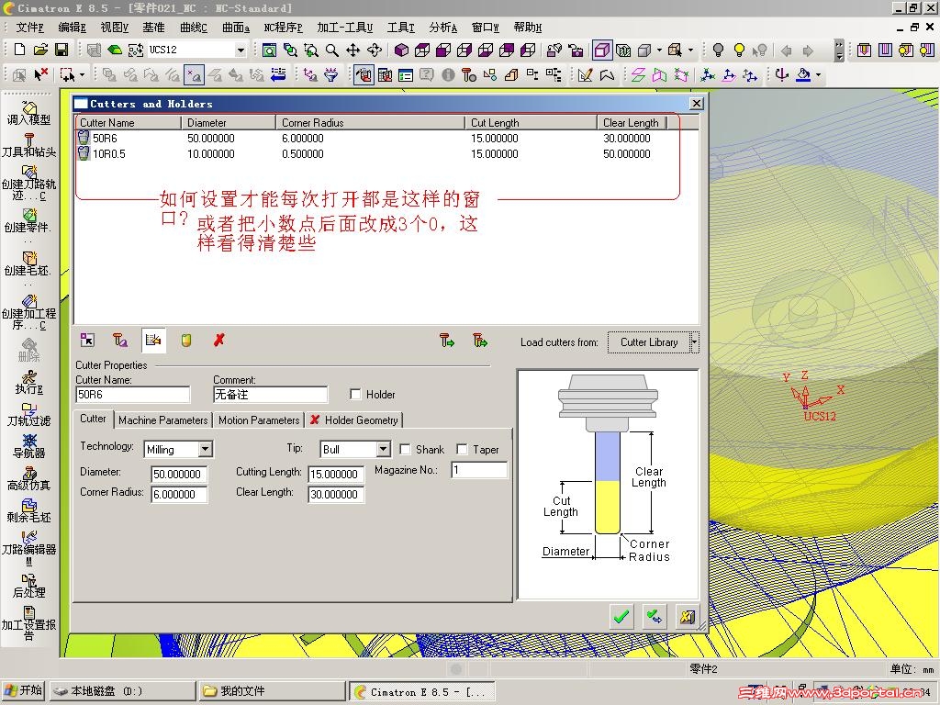Click the 后处理 sidebar icon
This screenshot has width=940, height=705.
[28, 586]
